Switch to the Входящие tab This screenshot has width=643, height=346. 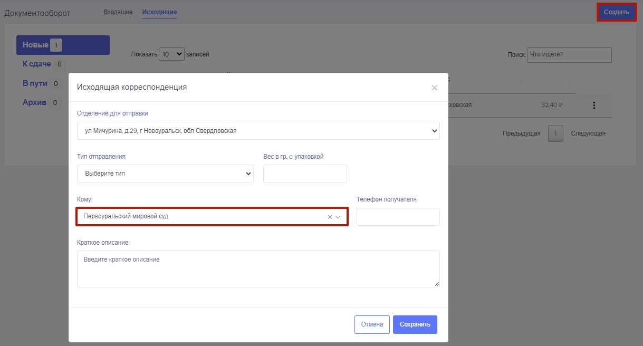point(118,12)
